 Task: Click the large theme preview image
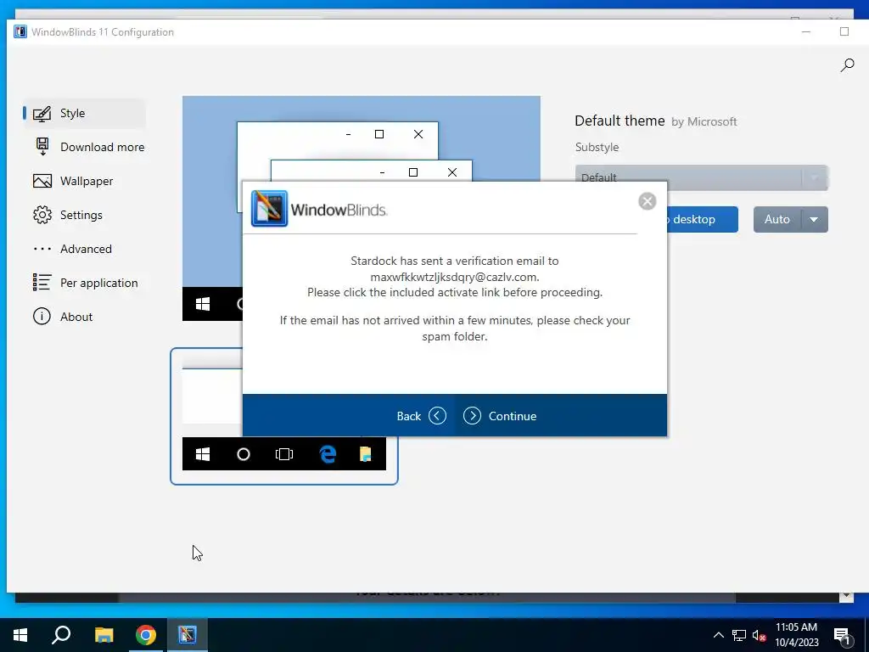[361, 138]
